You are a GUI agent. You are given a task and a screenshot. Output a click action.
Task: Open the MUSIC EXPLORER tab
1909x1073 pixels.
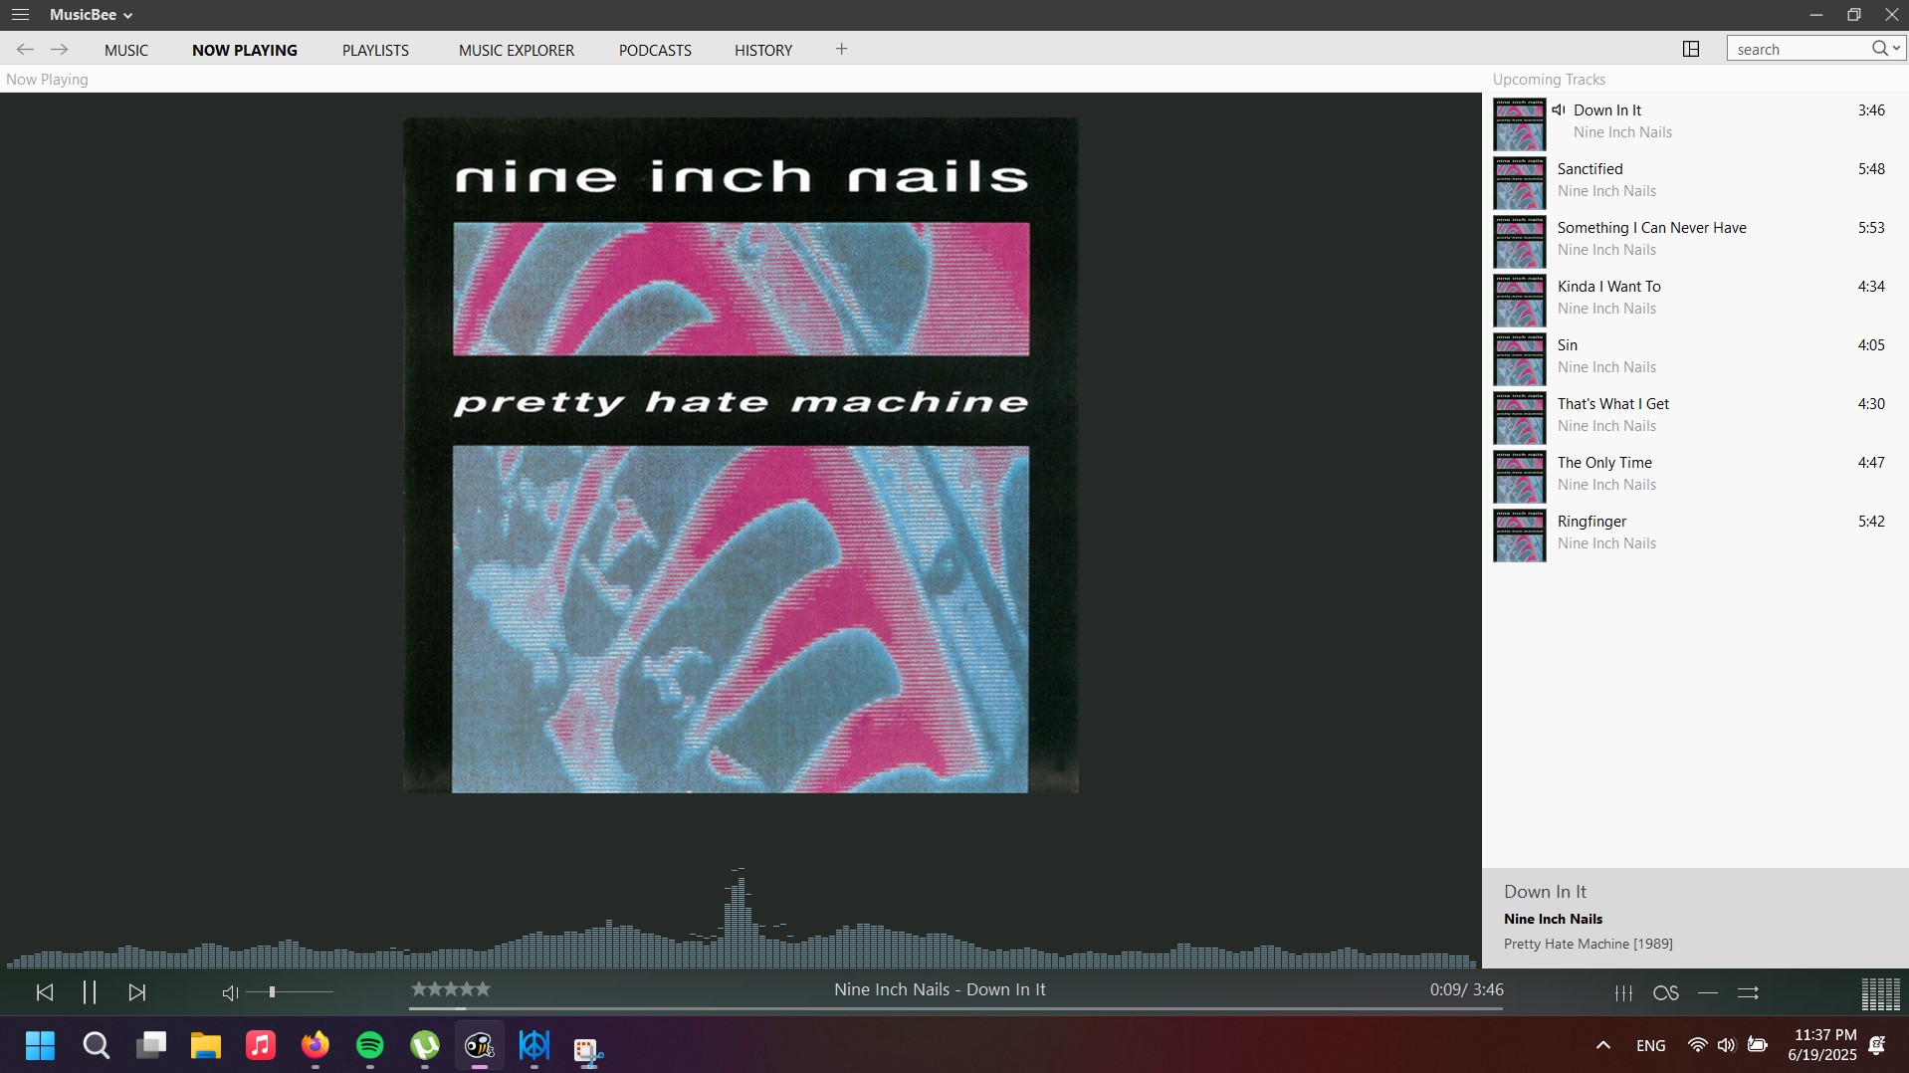pyautogui.click(x=517, y=50)
